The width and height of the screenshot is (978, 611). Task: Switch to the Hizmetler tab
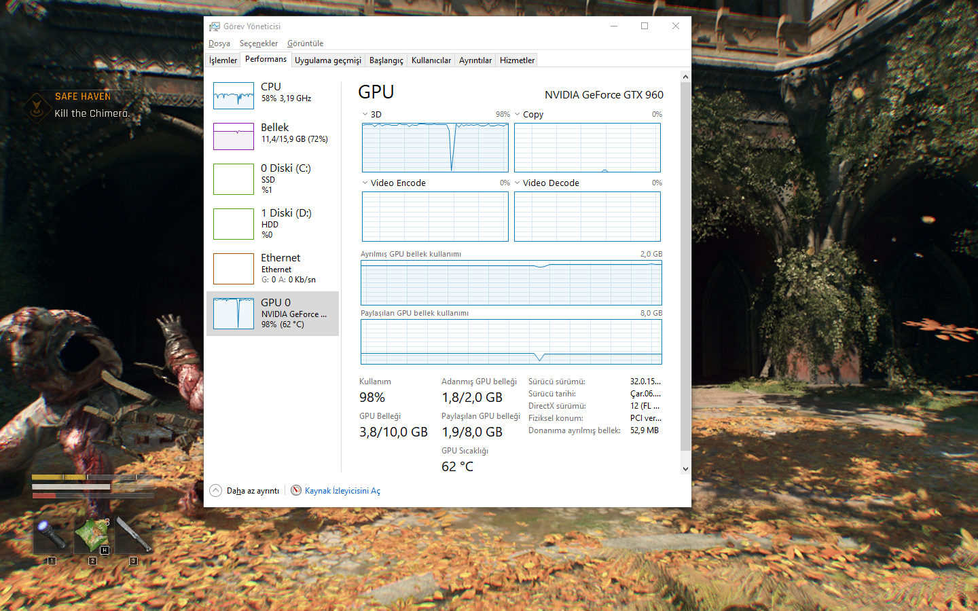click(x=518, y=60)
